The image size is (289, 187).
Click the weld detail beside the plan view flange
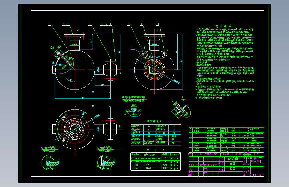(106, 163)
